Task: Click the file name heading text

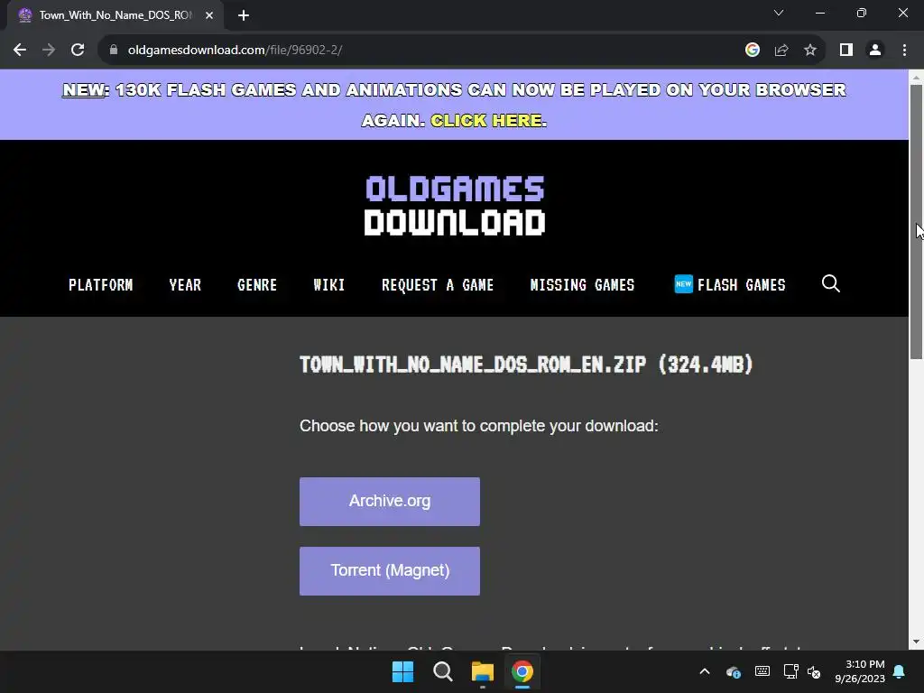Action: click(526, 365)
